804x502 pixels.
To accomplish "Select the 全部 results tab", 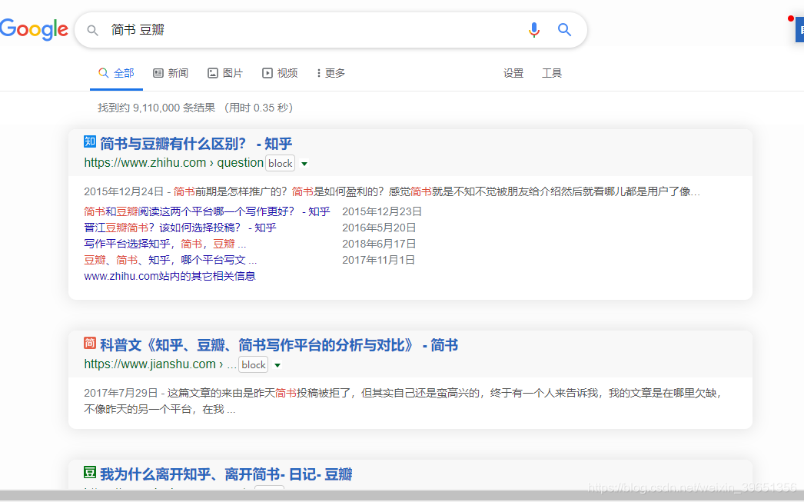I will pos(116,73).
